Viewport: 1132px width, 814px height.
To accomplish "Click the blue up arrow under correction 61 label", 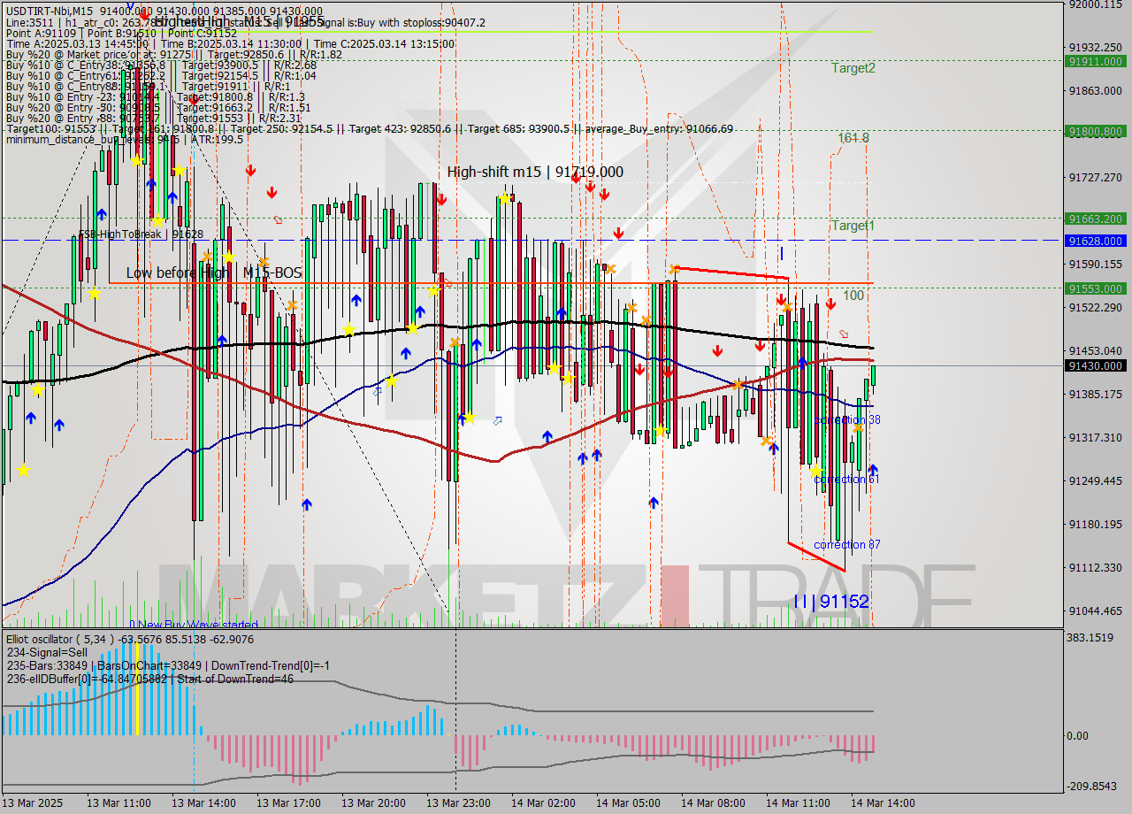I will 872,469.
